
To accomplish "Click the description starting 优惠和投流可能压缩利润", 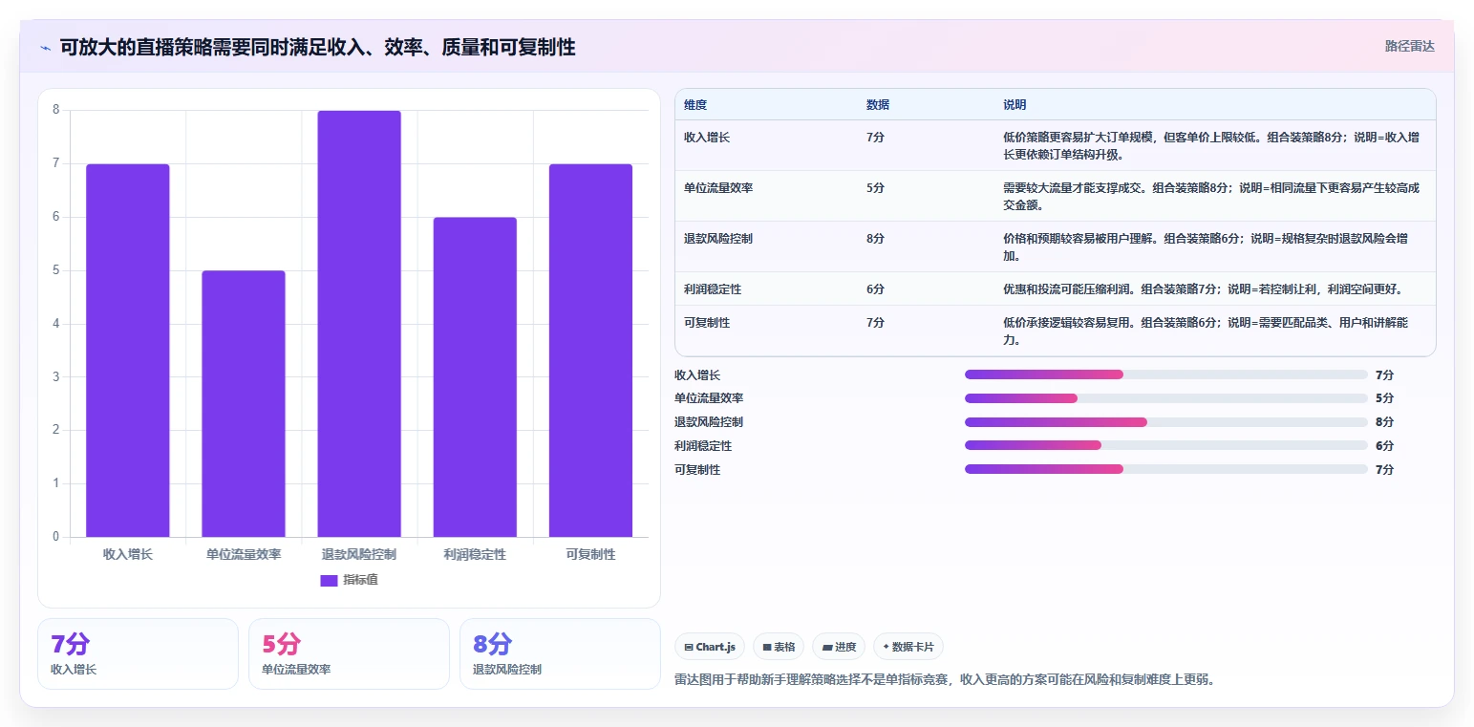I will pyautogui.click(x=1203, y=289).
